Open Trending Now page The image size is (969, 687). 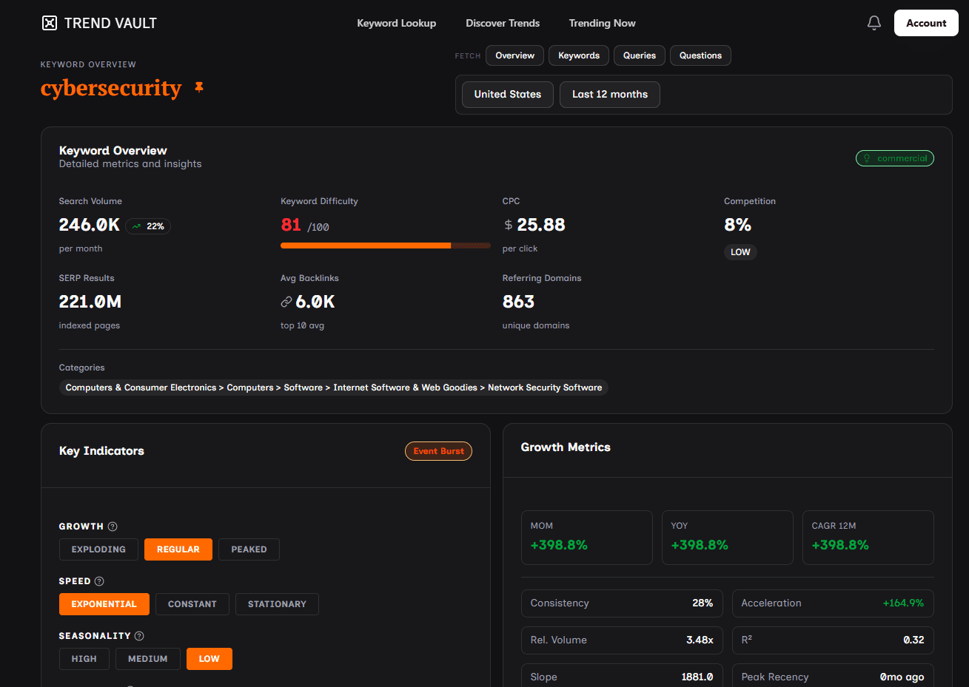click(x=602, y=23)
